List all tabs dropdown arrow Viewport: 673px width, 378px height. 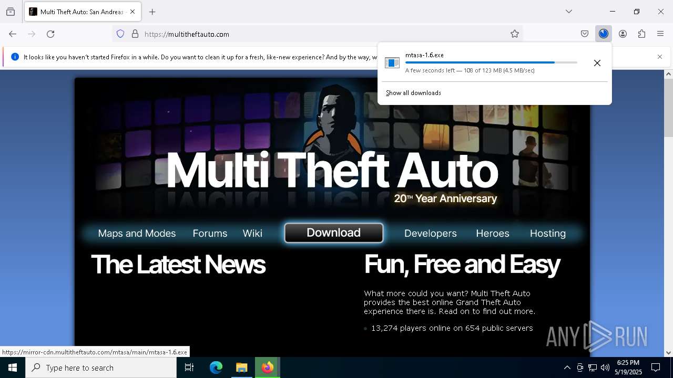569,12
